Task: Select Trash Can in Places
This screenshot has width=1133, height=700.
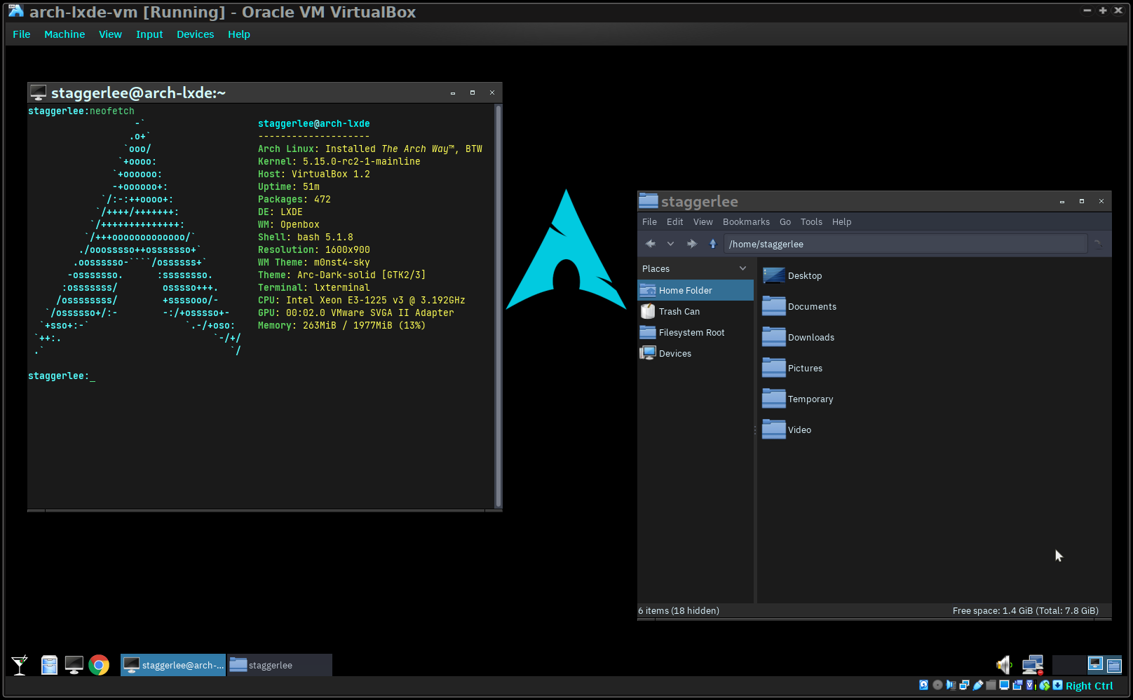Action: pyautogui.click(x=696, y=311)
